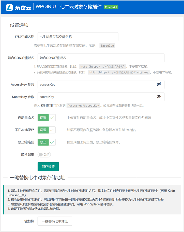Click into the AccessKey 参数 field
184x232 pixels.
97,84
